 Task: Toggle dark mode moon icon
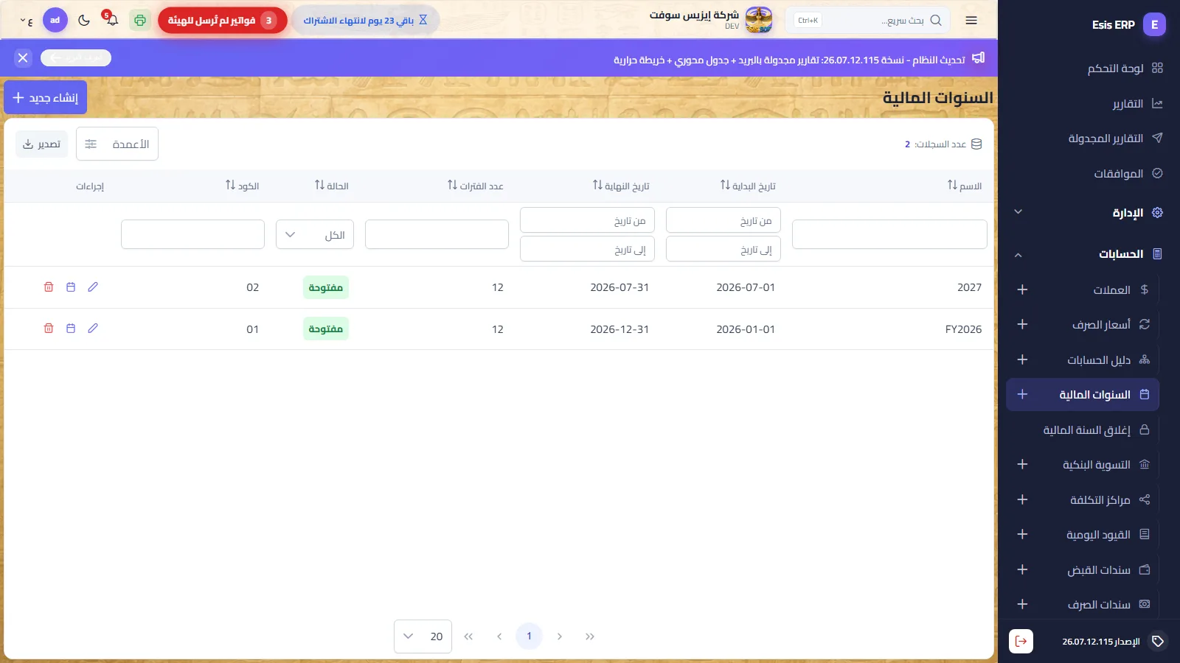pos(84,20)
